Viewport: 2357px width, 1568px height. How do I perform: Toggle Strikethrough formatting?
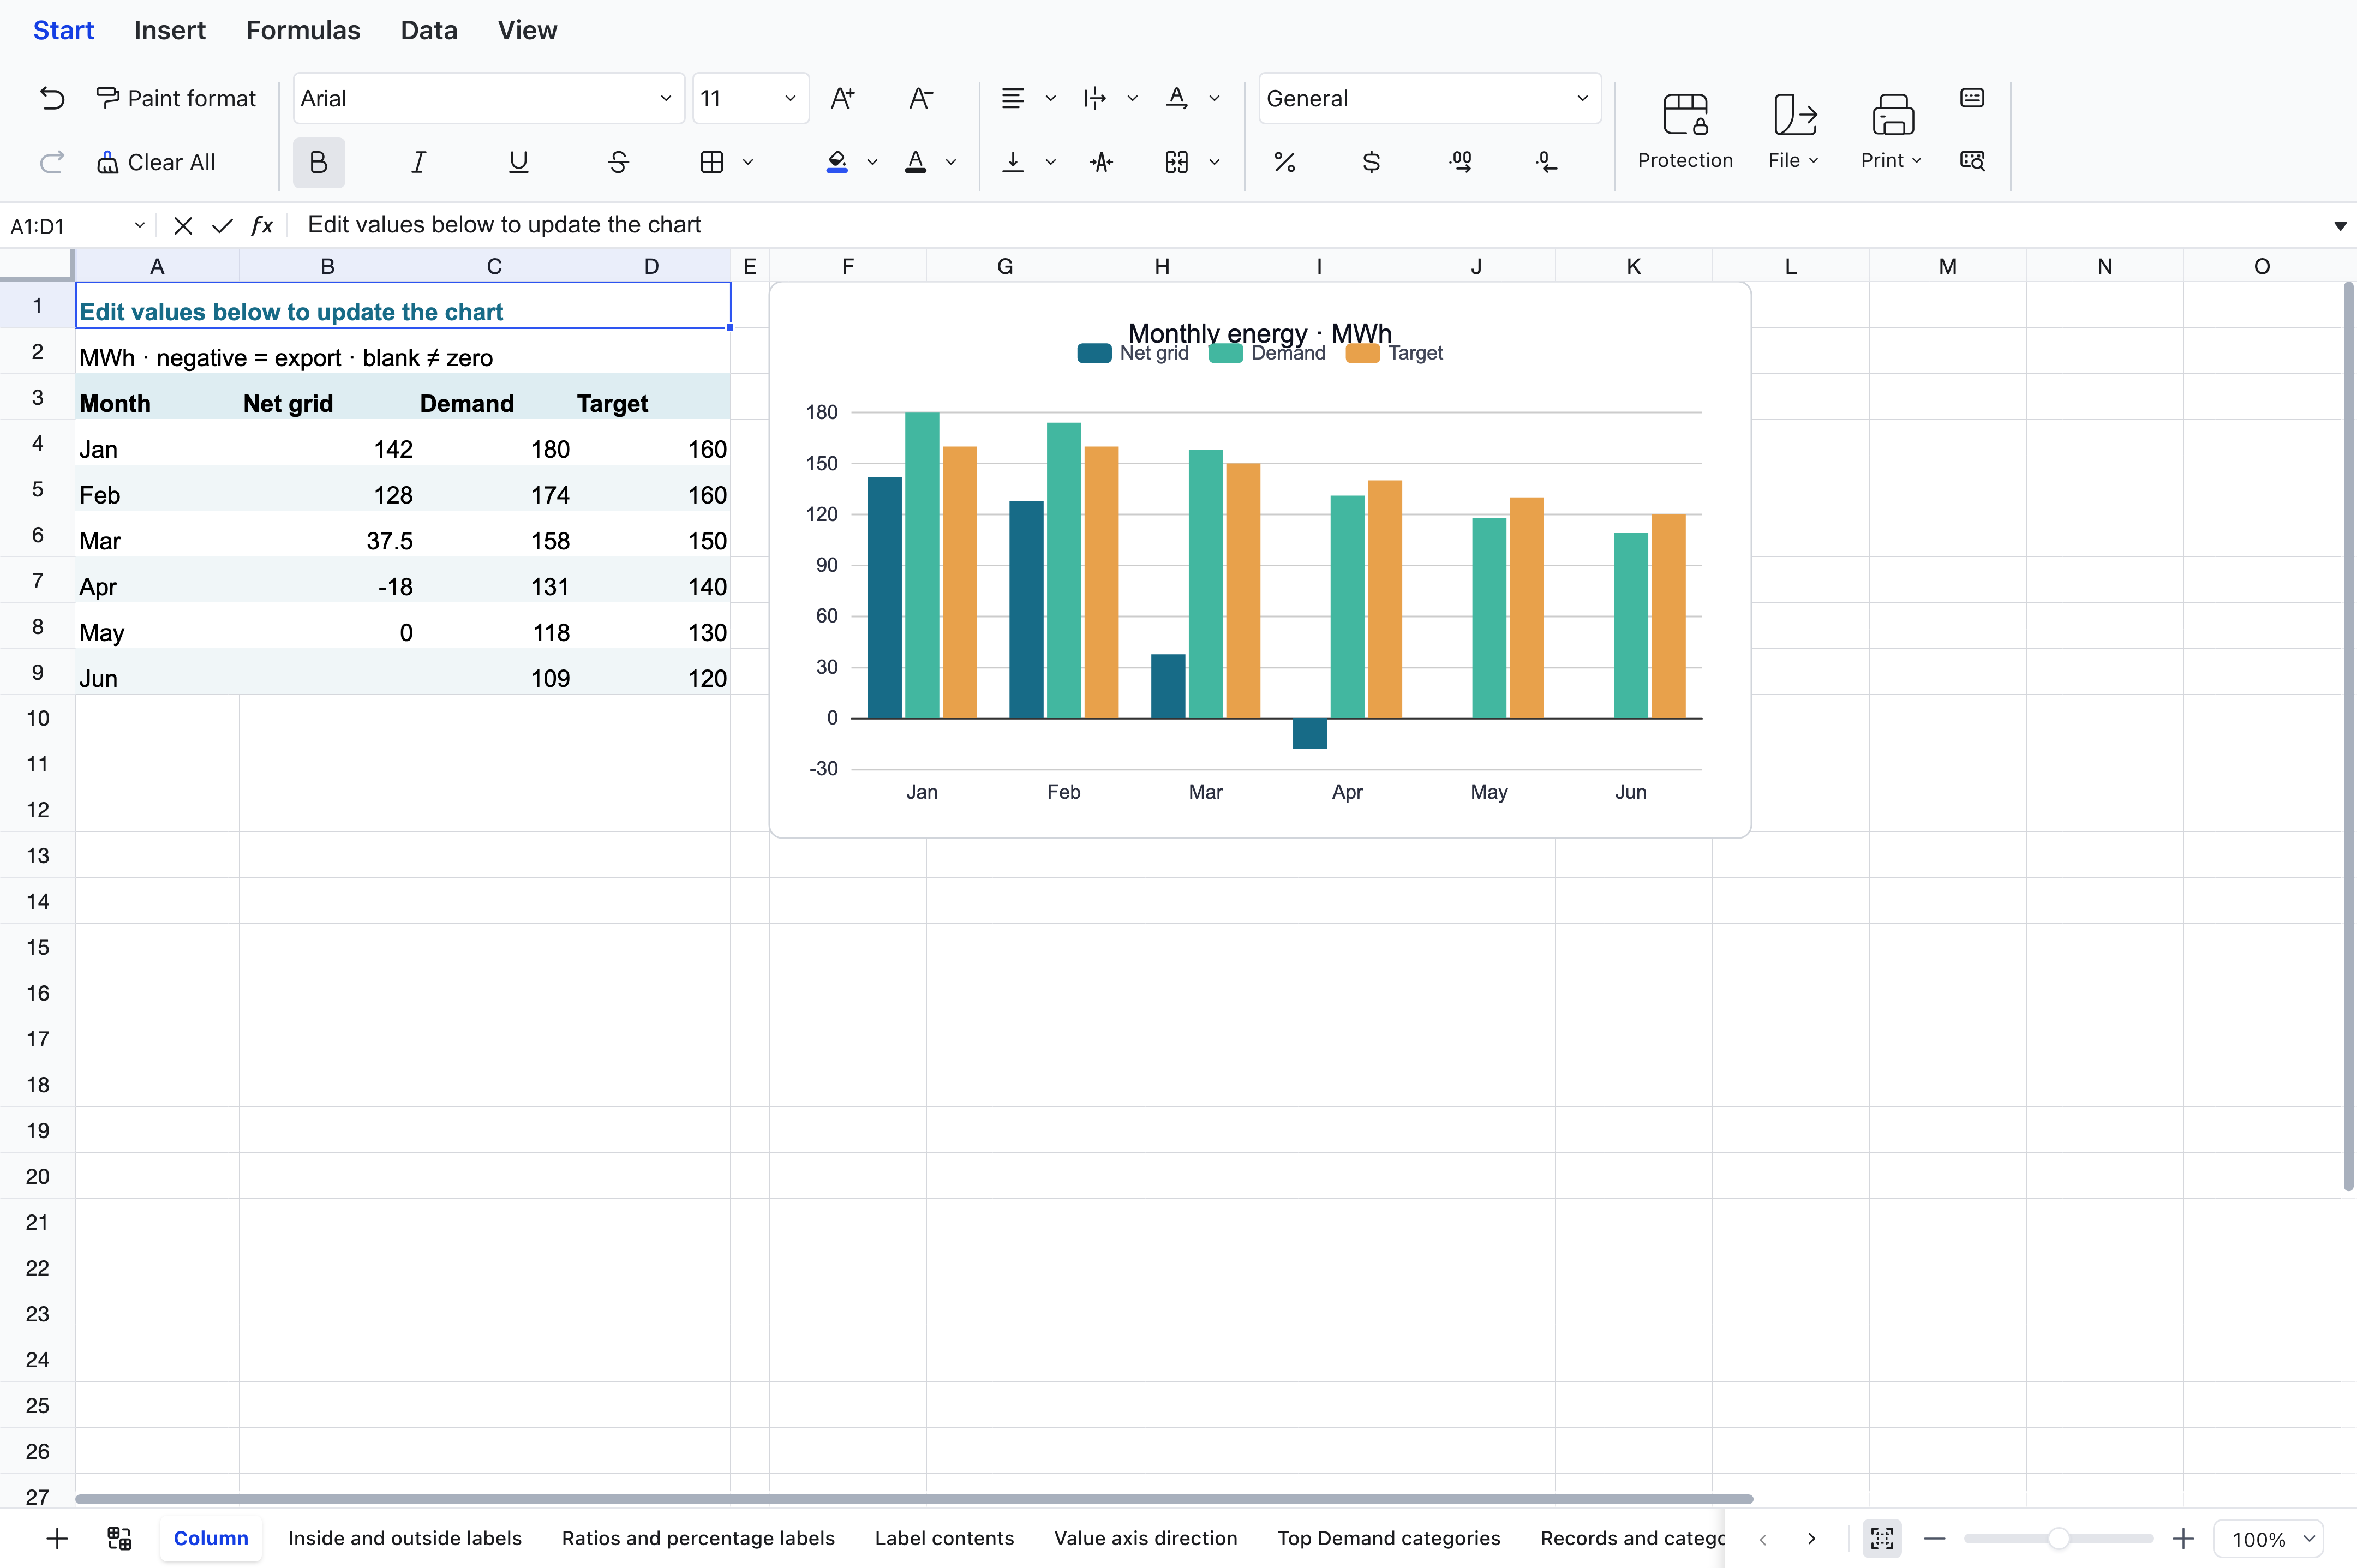click(618, 162)
